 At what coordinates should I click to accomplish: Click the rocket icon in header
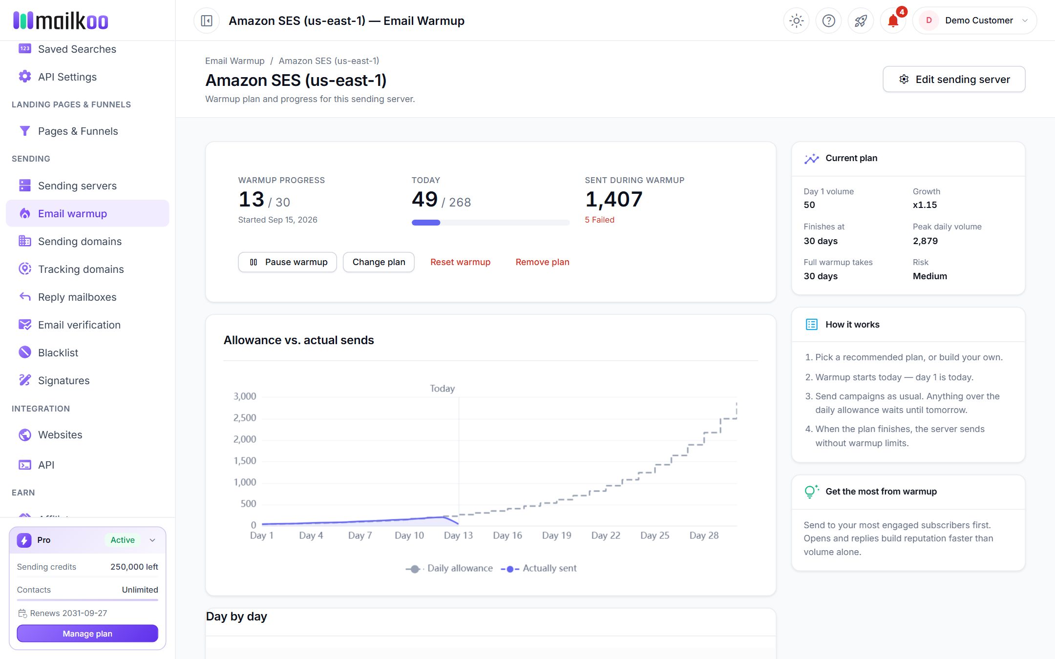[861, 21]
